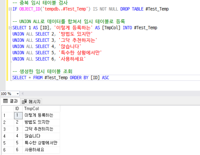Image resolution: width=200 pixels, height=155 pixels.
Task: Click the left scroll arrow beside zoom box
Action: (x=23, y=94)
